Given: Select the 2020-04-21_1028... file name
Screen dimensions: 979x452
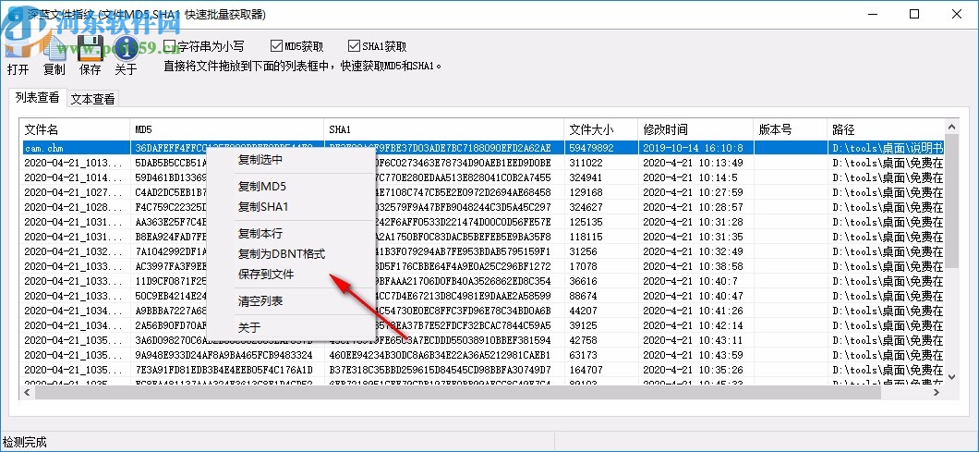Looking at the screenshot, I should click(74, 207).
